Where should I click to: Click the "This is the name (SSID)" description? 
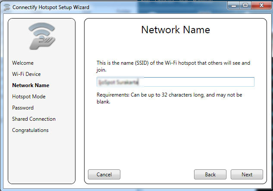point(173,66)
